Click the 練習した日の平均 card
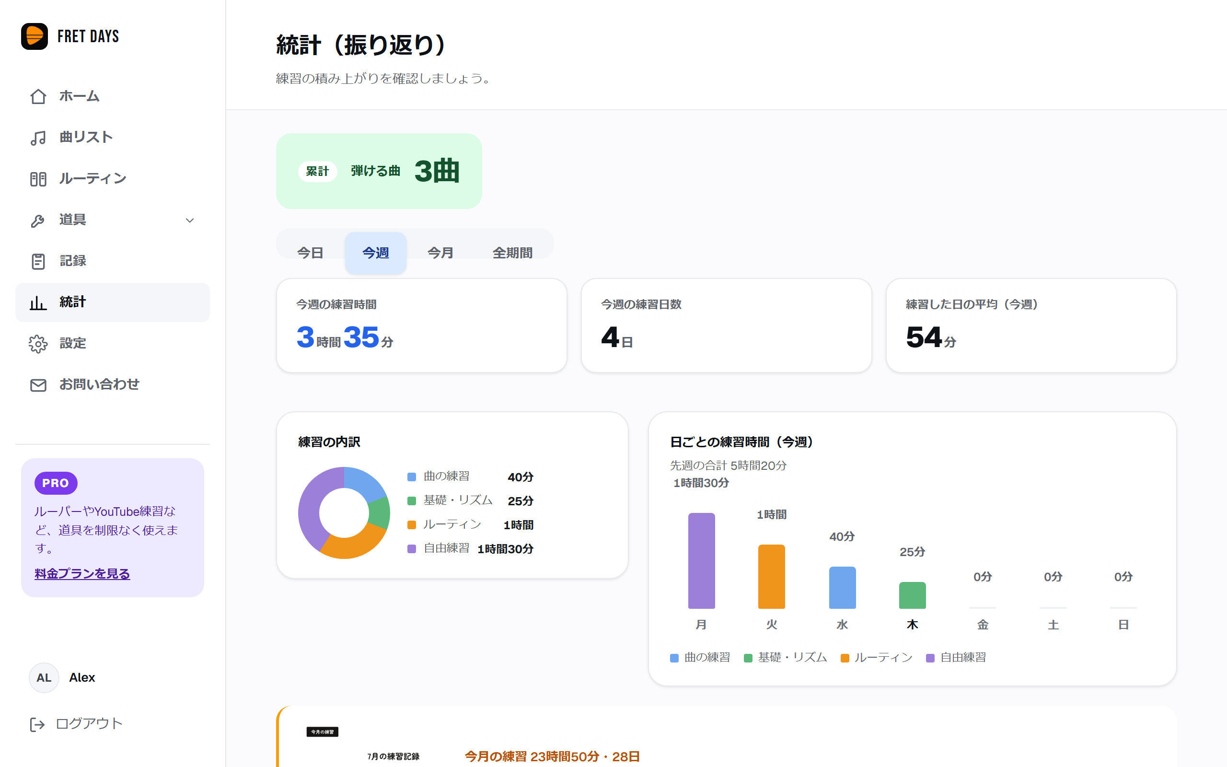This screenshot has width=1227, height=767. point(1031,325)
